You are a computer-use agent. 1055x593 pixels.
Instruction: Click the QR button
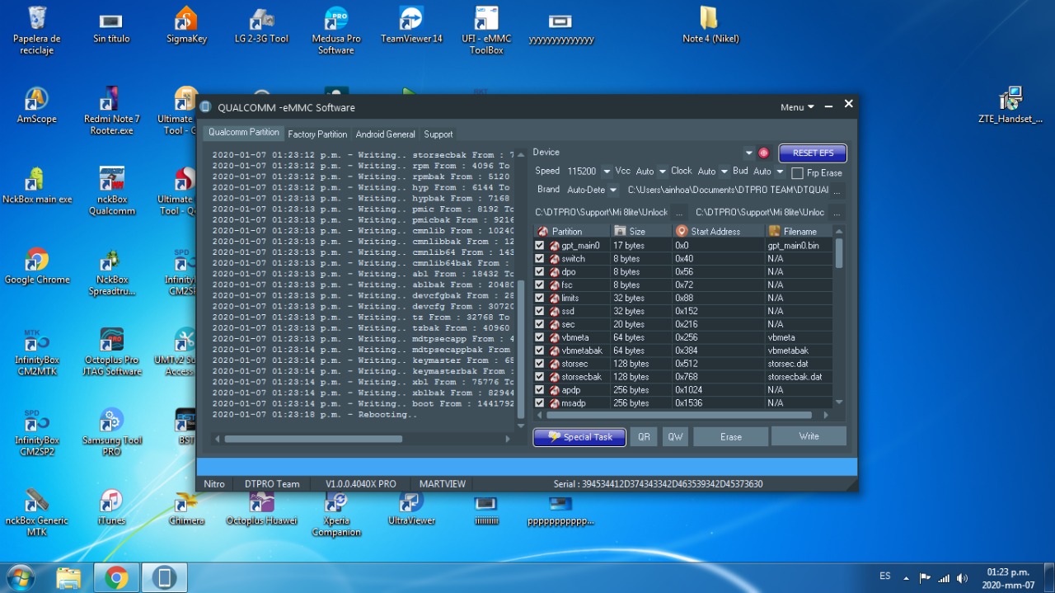[644, 437]
